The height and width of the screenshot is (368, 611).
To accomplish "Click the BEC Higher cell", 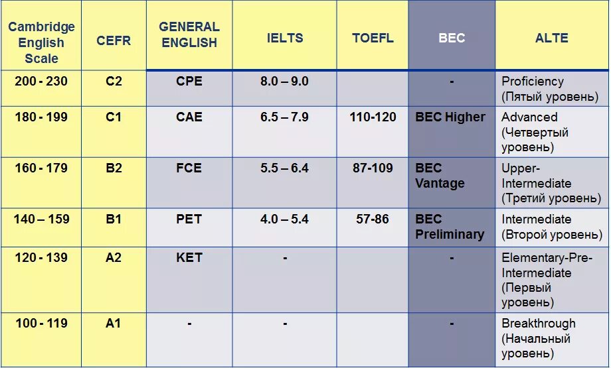I will 450,117.
